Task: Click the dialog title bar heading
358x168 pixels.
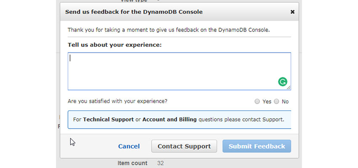Action: [134, 12]
